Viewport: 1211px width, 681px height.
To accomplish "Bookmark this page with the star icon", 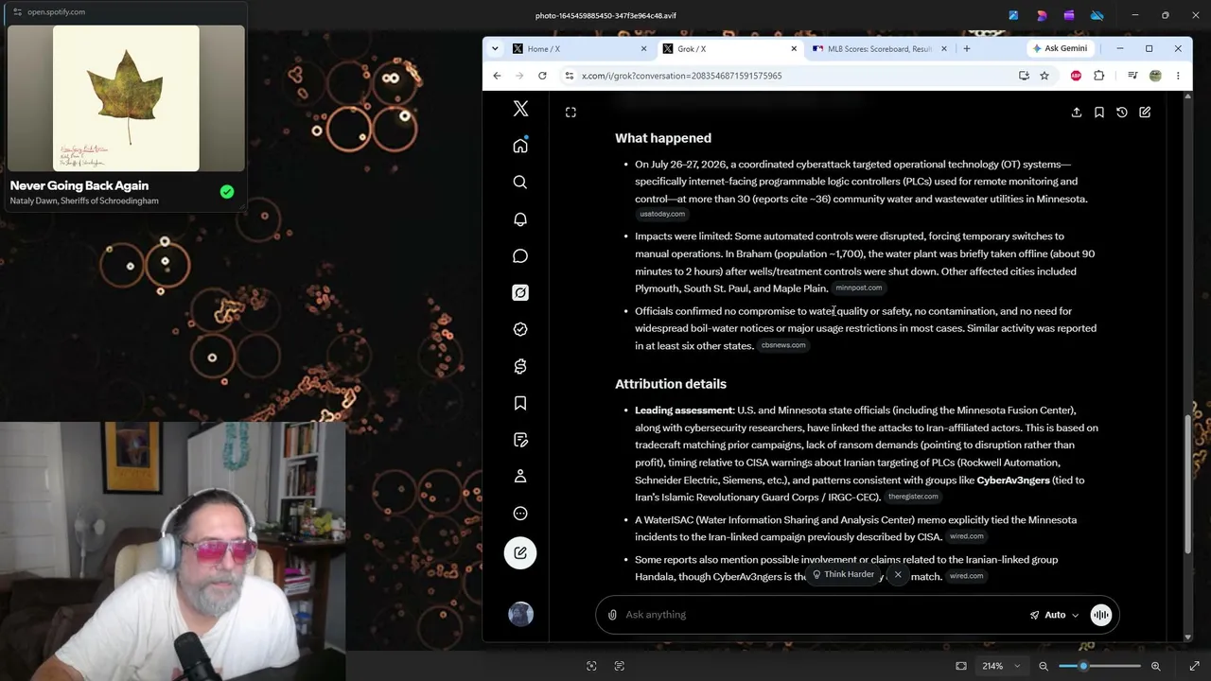I will [x=1044, y=76].
